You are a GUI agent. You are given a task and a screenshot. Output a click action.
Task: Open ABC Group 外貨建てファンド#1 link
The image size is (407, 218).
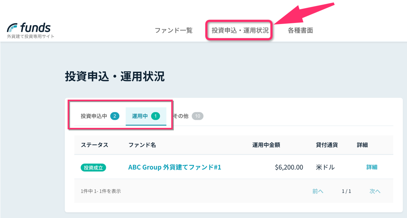[x=175, y=167]
